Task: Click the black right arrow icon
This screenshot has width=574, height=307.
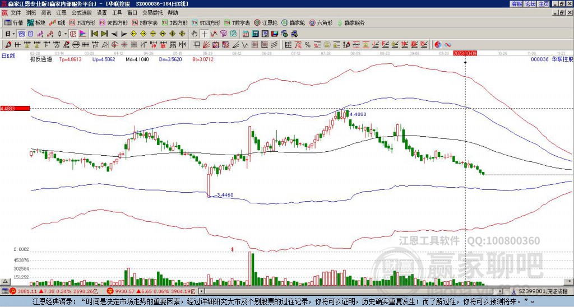Action: click(124, 34)
